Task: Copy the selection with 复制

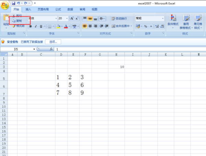Action: coord(17,21)
